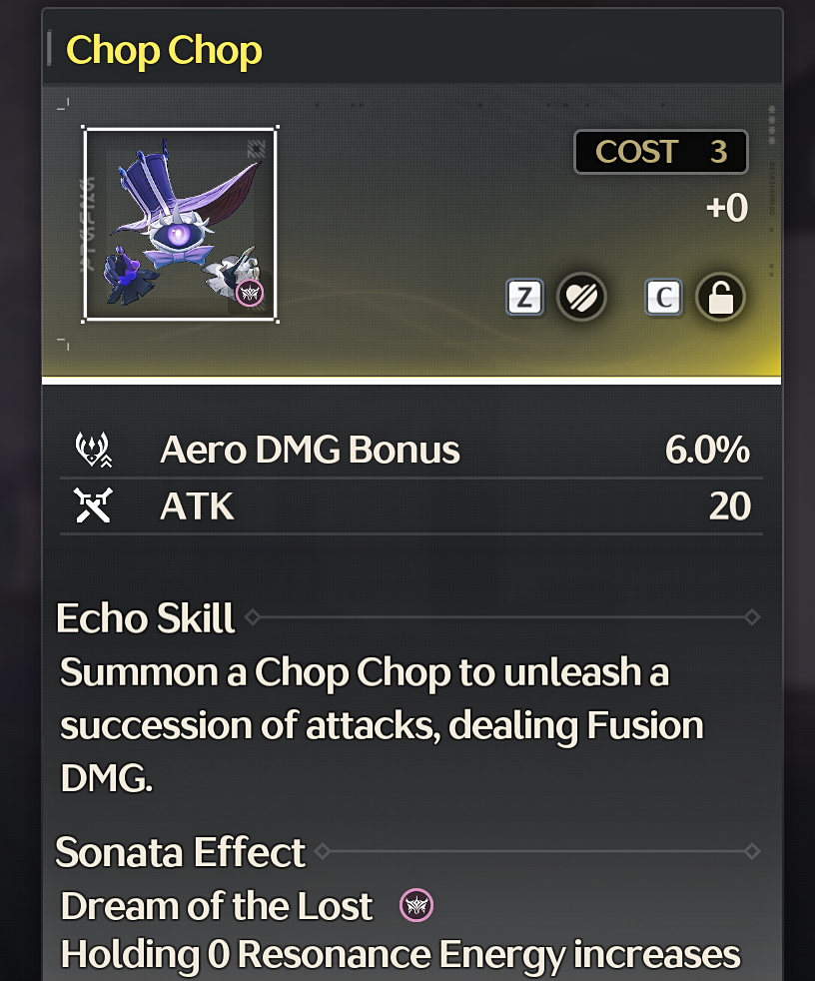Click the Dream of the Lost label
The image size is (815, 981).
217,906
